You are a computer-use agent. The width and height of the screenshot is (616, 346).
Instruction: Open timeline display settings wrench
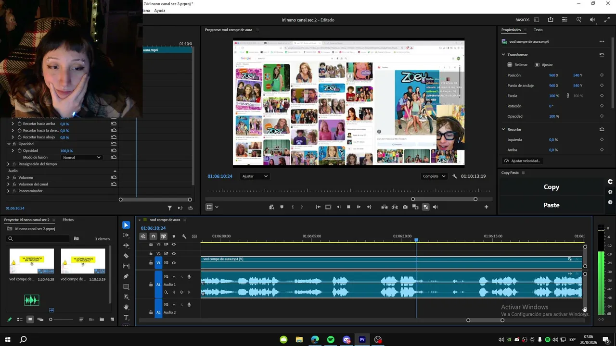click(184, 236)
